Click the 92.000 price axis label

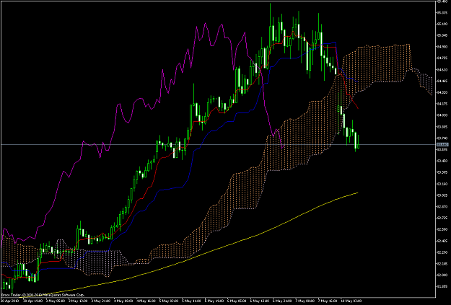[x=442, y=275]
